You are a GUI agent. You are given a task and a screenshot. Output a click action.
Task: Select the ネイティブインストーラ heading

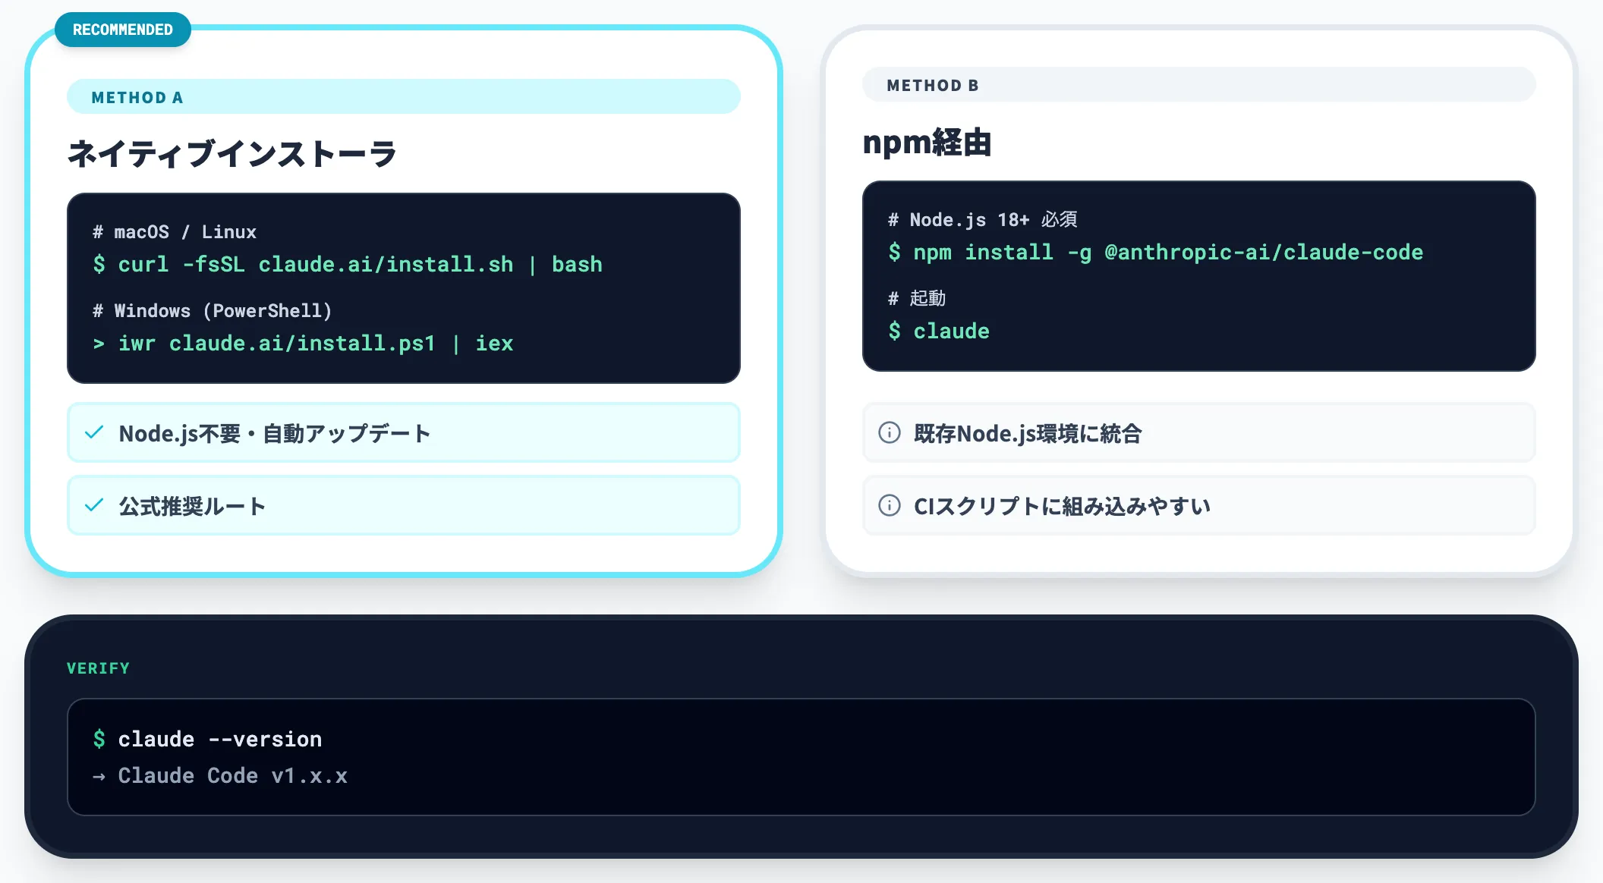[232, 154]
